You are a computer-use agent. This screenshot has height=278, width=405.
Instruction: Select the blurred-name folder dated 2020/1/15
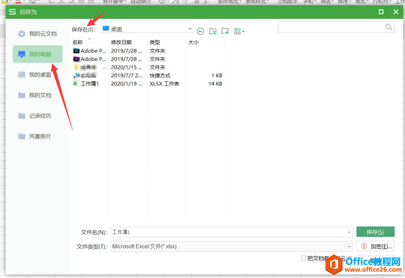(85, 67)
